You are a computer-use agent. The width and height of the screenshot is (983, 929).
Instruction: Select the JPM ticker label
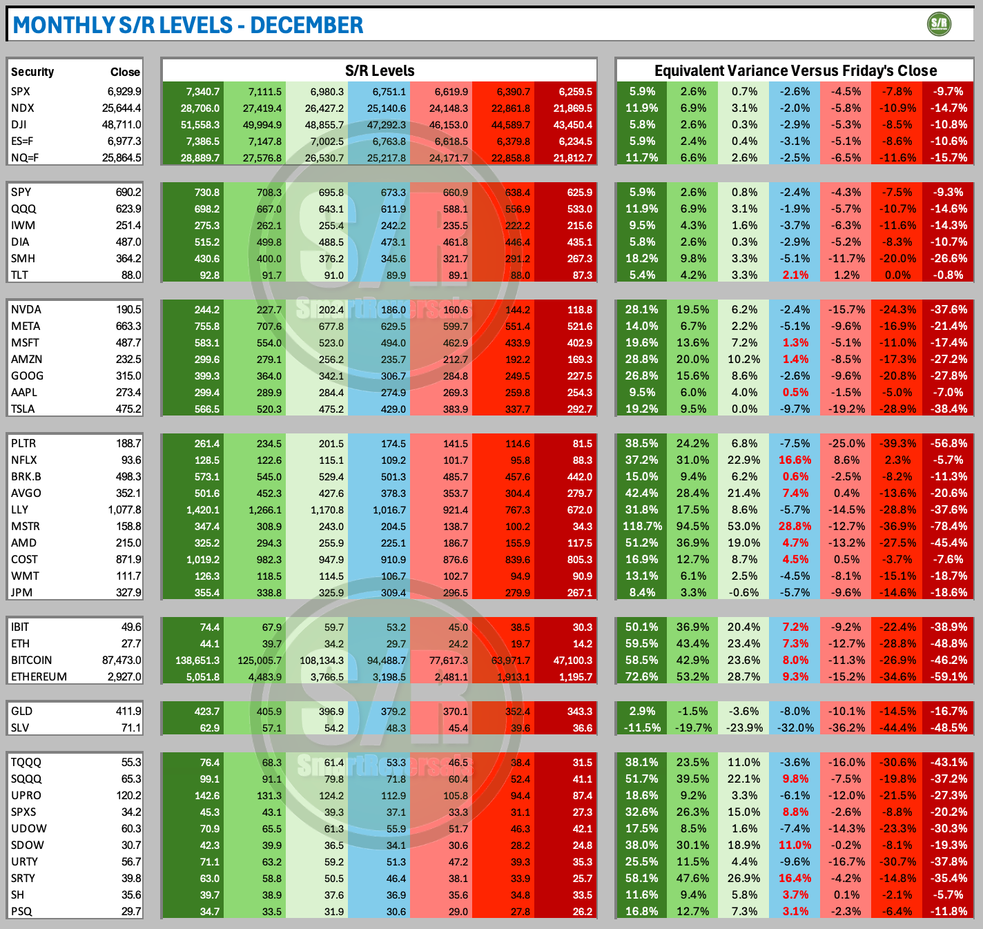(21, 592)
